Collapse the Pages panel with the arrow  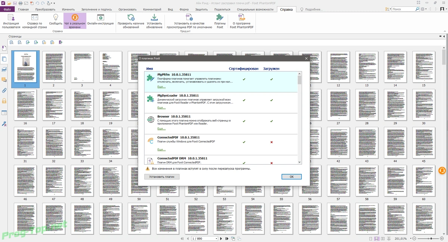pos(444,36)
